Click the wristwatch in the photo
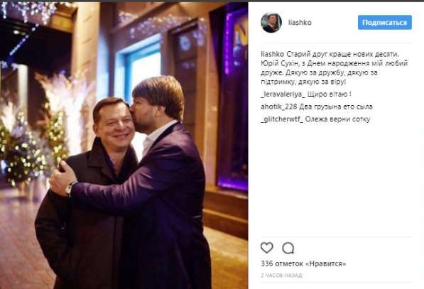424x289 pixels. [70, 188]
